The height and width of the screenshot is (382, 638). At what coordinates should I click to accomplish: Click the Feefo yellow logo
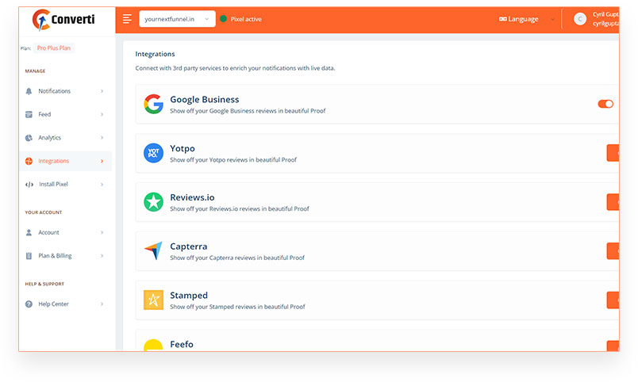153,345
